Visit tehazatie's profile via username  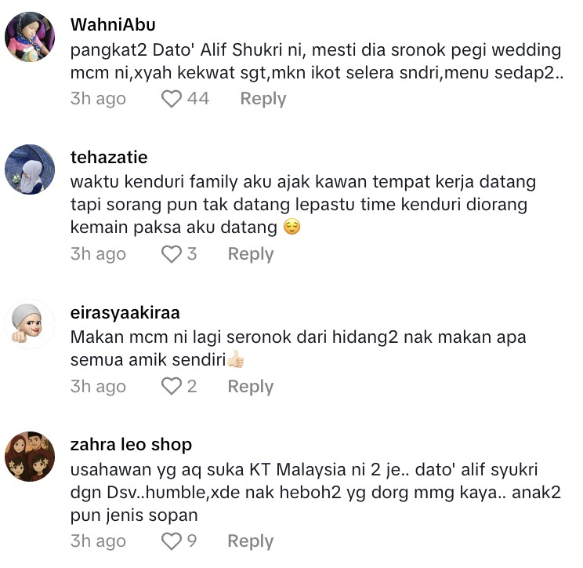(109, 158)
